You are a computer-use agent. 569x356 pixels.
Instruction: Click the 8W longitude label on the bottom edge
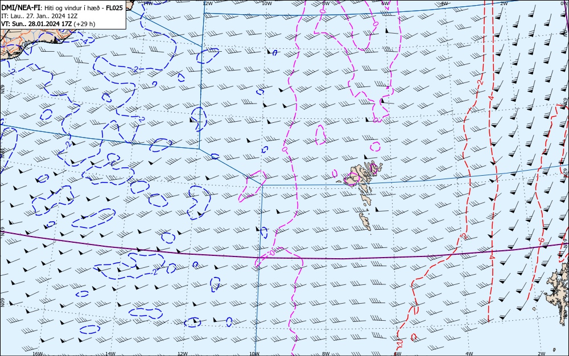click(326, 354)
